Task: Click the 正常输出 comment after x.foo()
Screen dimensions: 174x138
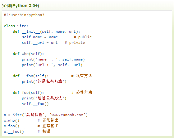Action: click(48, 126)
